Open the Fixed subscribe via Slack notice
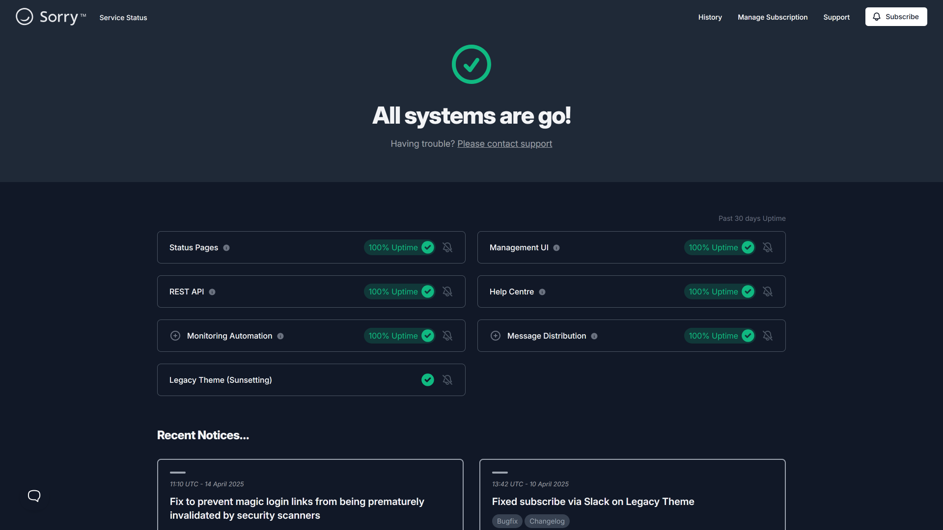The image size is (943, 530). point(593,502)
